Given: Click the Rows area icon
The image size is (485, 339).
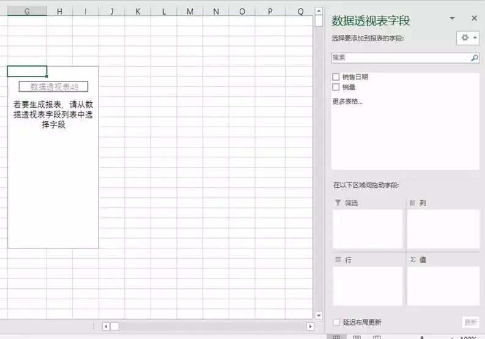Looking at the screenshot, I should 338,259.
